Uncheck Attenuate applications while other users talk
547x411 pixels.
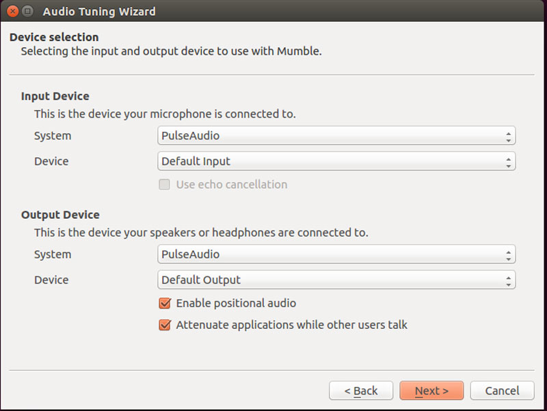tap(164, 325)
